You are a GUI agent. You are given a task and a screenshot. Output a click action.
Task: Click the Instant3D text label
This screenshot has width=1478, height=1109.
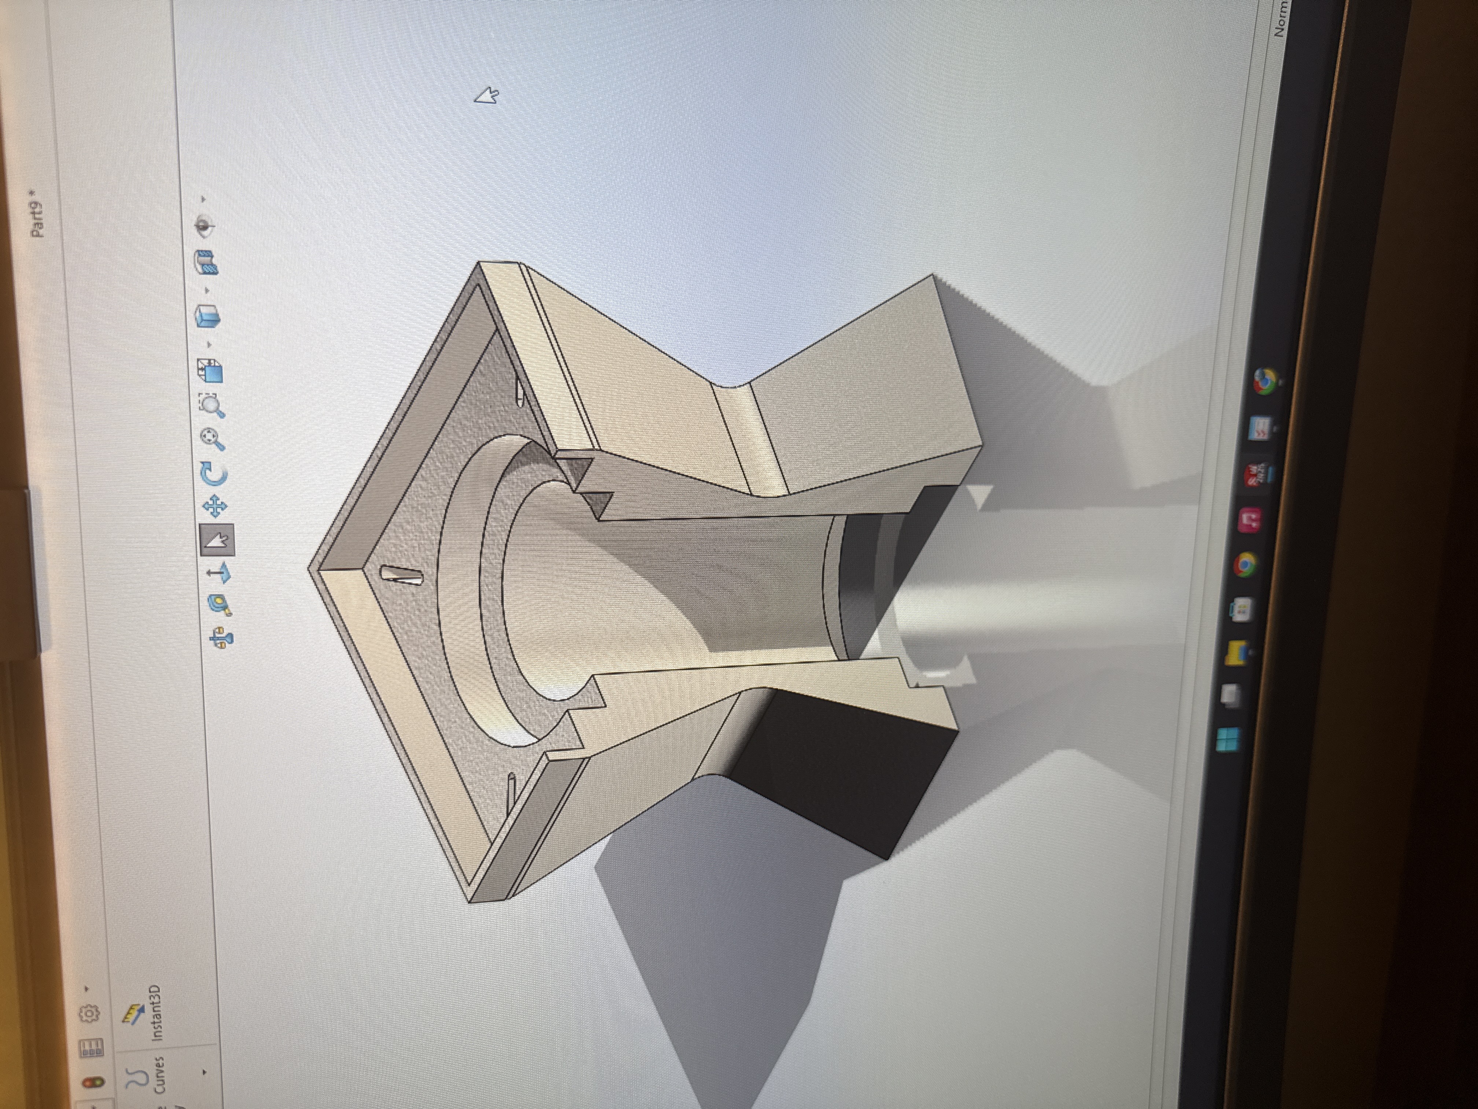tap(157, 1012)
